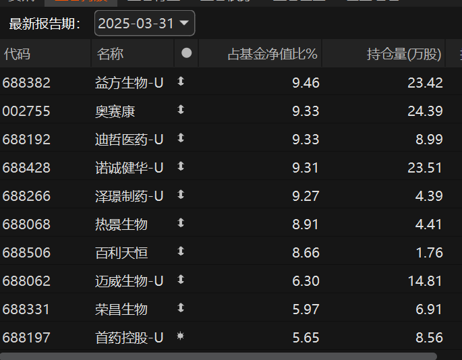Sort by 占基金净值比% column header
This screenshot has height=360, width=462.
coord(272,54)
